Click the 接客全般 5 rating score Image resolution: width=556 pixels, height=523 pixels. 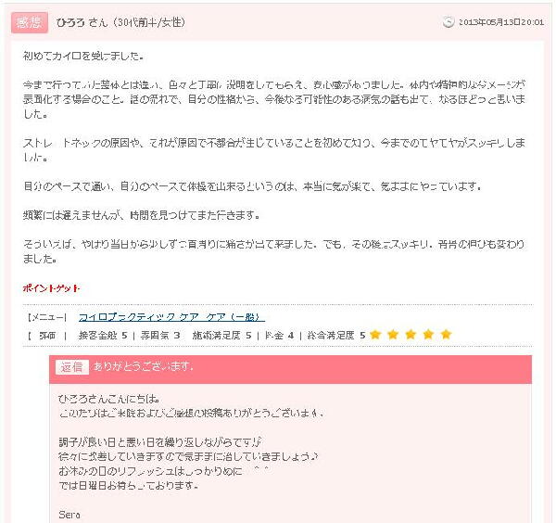pos(103,336)
